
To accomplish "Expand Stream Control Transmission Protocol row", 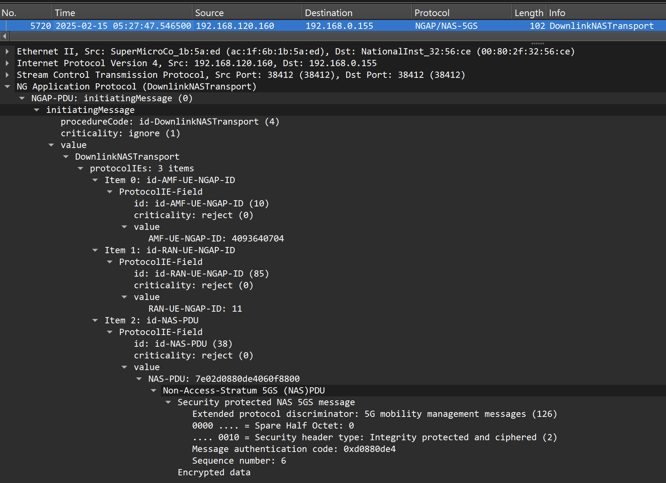I will click(x=7, y=75).
